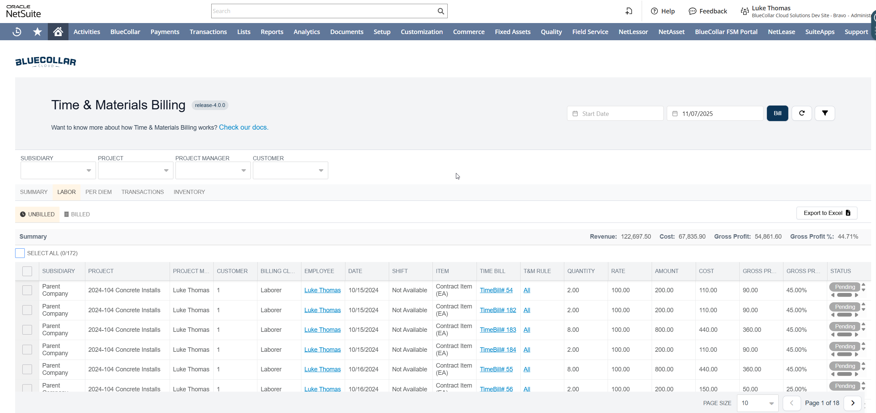
Task: Select the row checkbox for TimeBill# 183
Action: [27, 329]
